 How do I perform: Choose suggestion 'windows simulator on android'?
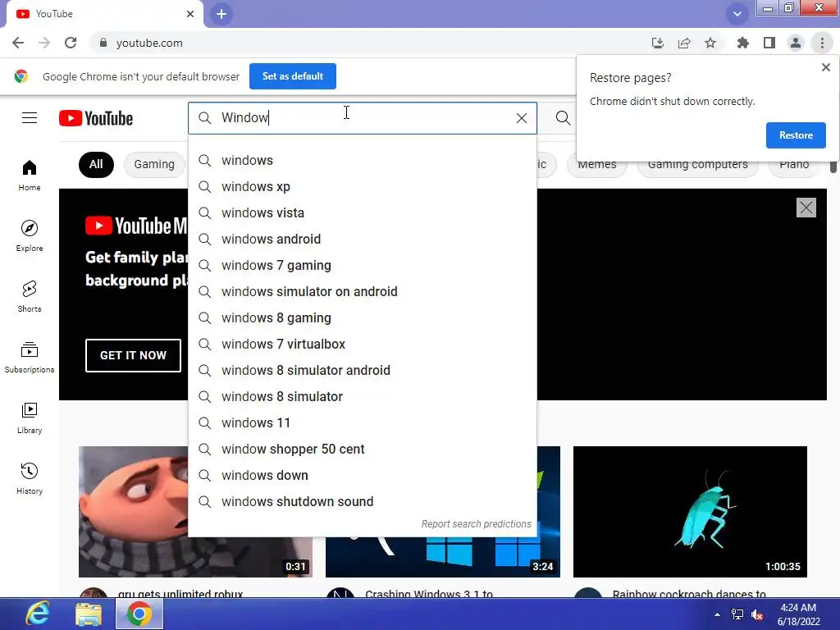click(362, 291)
